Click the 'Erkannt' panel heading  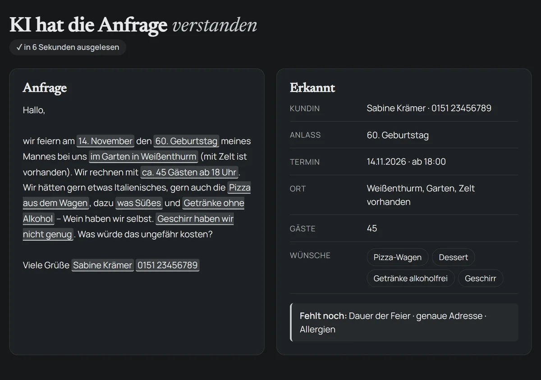point(312,88)
